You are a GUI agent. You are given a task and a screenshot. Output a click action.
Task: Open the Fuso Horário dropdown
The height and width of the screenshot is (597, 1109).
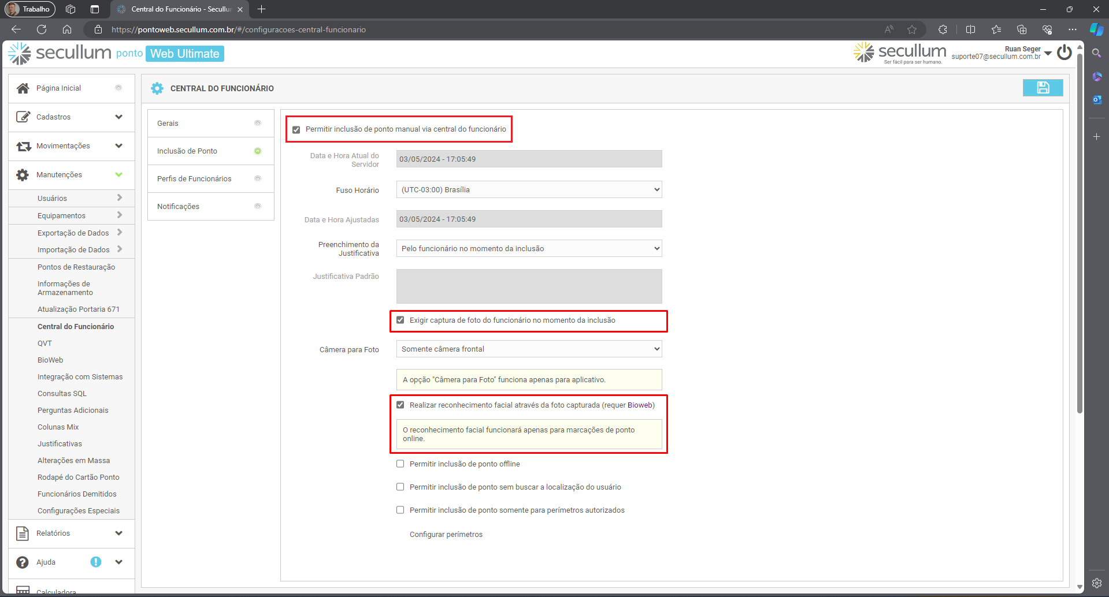pos(529,190)
